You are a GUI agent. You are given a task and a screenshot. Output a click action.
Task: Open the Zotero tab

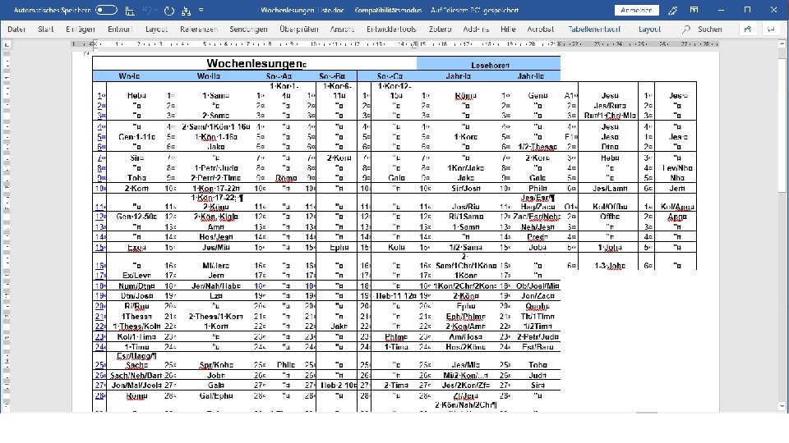[x=440, y=30]
